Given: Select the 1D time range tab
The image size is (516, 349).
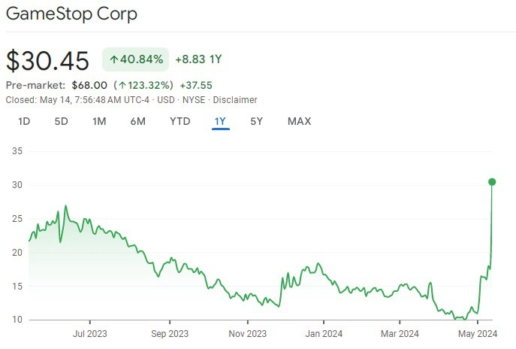Looking at the screenshot, I should point(24,121).
